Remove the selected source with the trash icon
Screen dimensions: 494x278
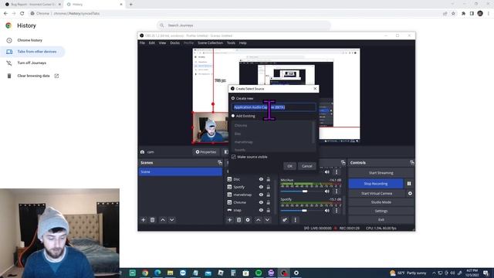click(239, 219)
